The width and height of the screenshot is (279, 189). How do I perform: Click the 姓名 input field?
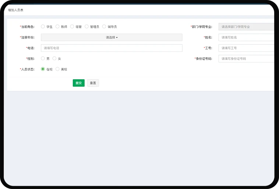pos(246,37)
